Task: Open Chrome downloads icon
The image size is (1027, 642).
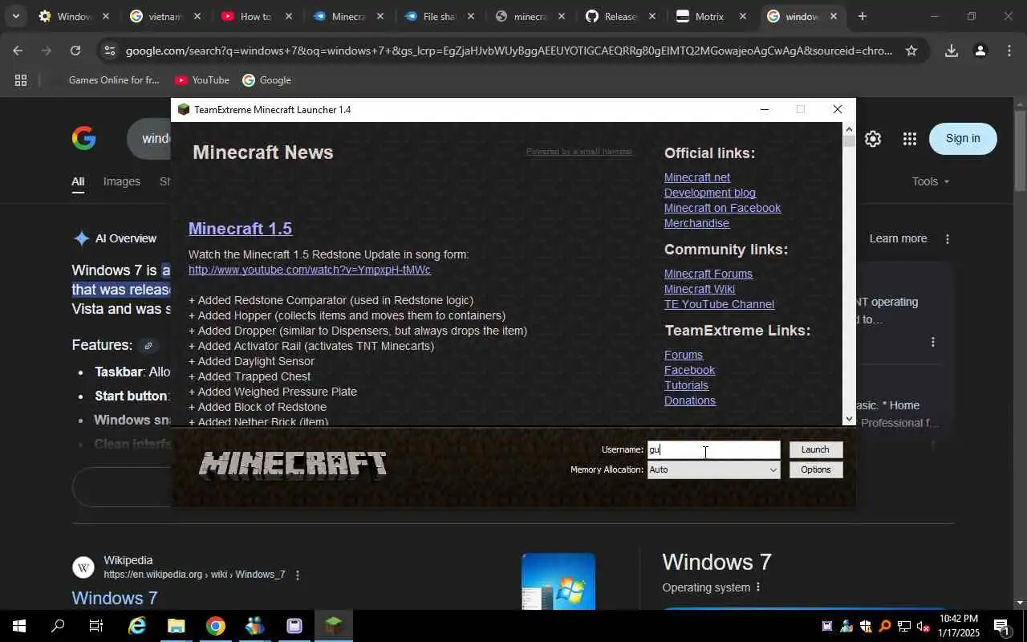Action: [952, 51]
